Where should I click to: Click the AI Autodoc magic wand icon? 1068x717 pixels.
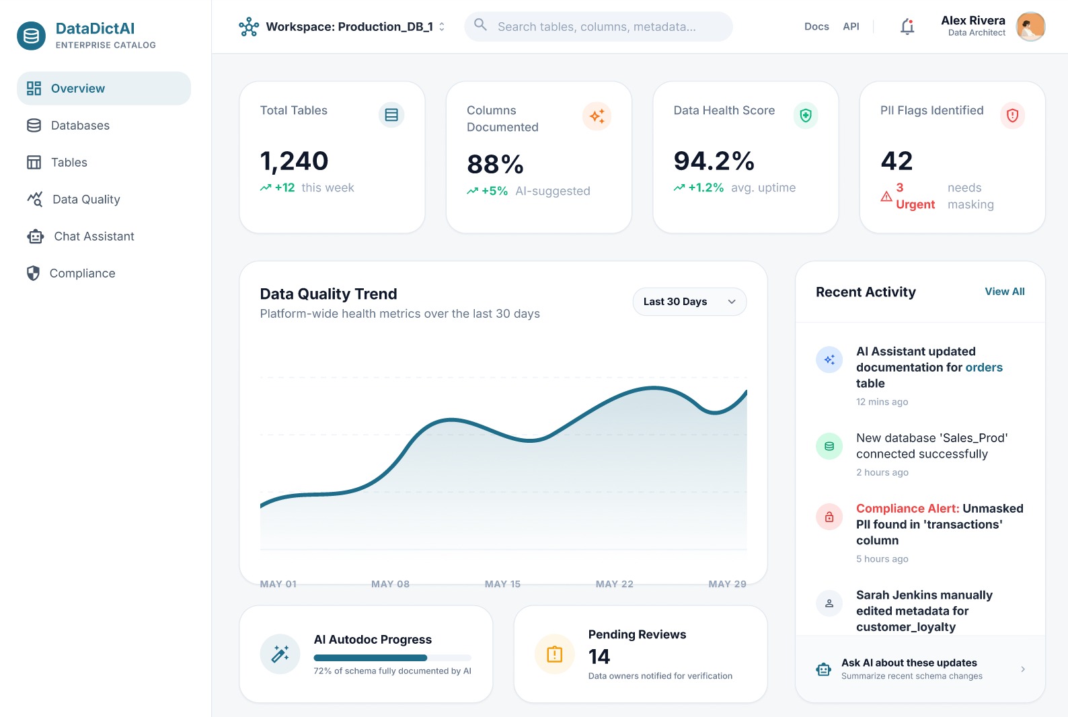coord(280,654)
